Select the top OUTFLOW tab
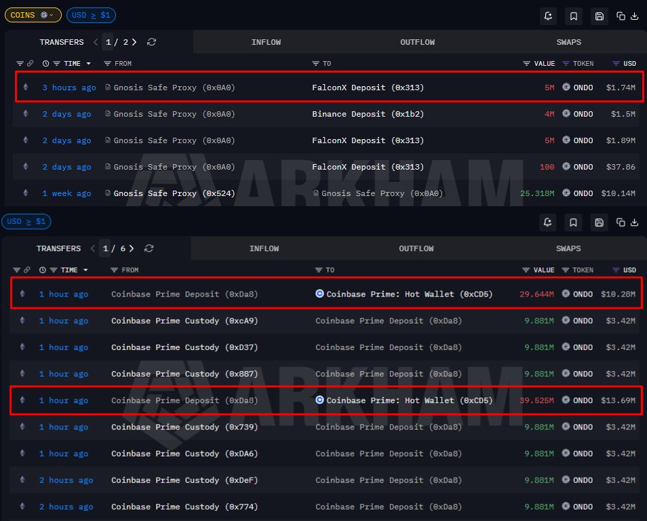Screen dimensions: 647x521 coord(417,42)
